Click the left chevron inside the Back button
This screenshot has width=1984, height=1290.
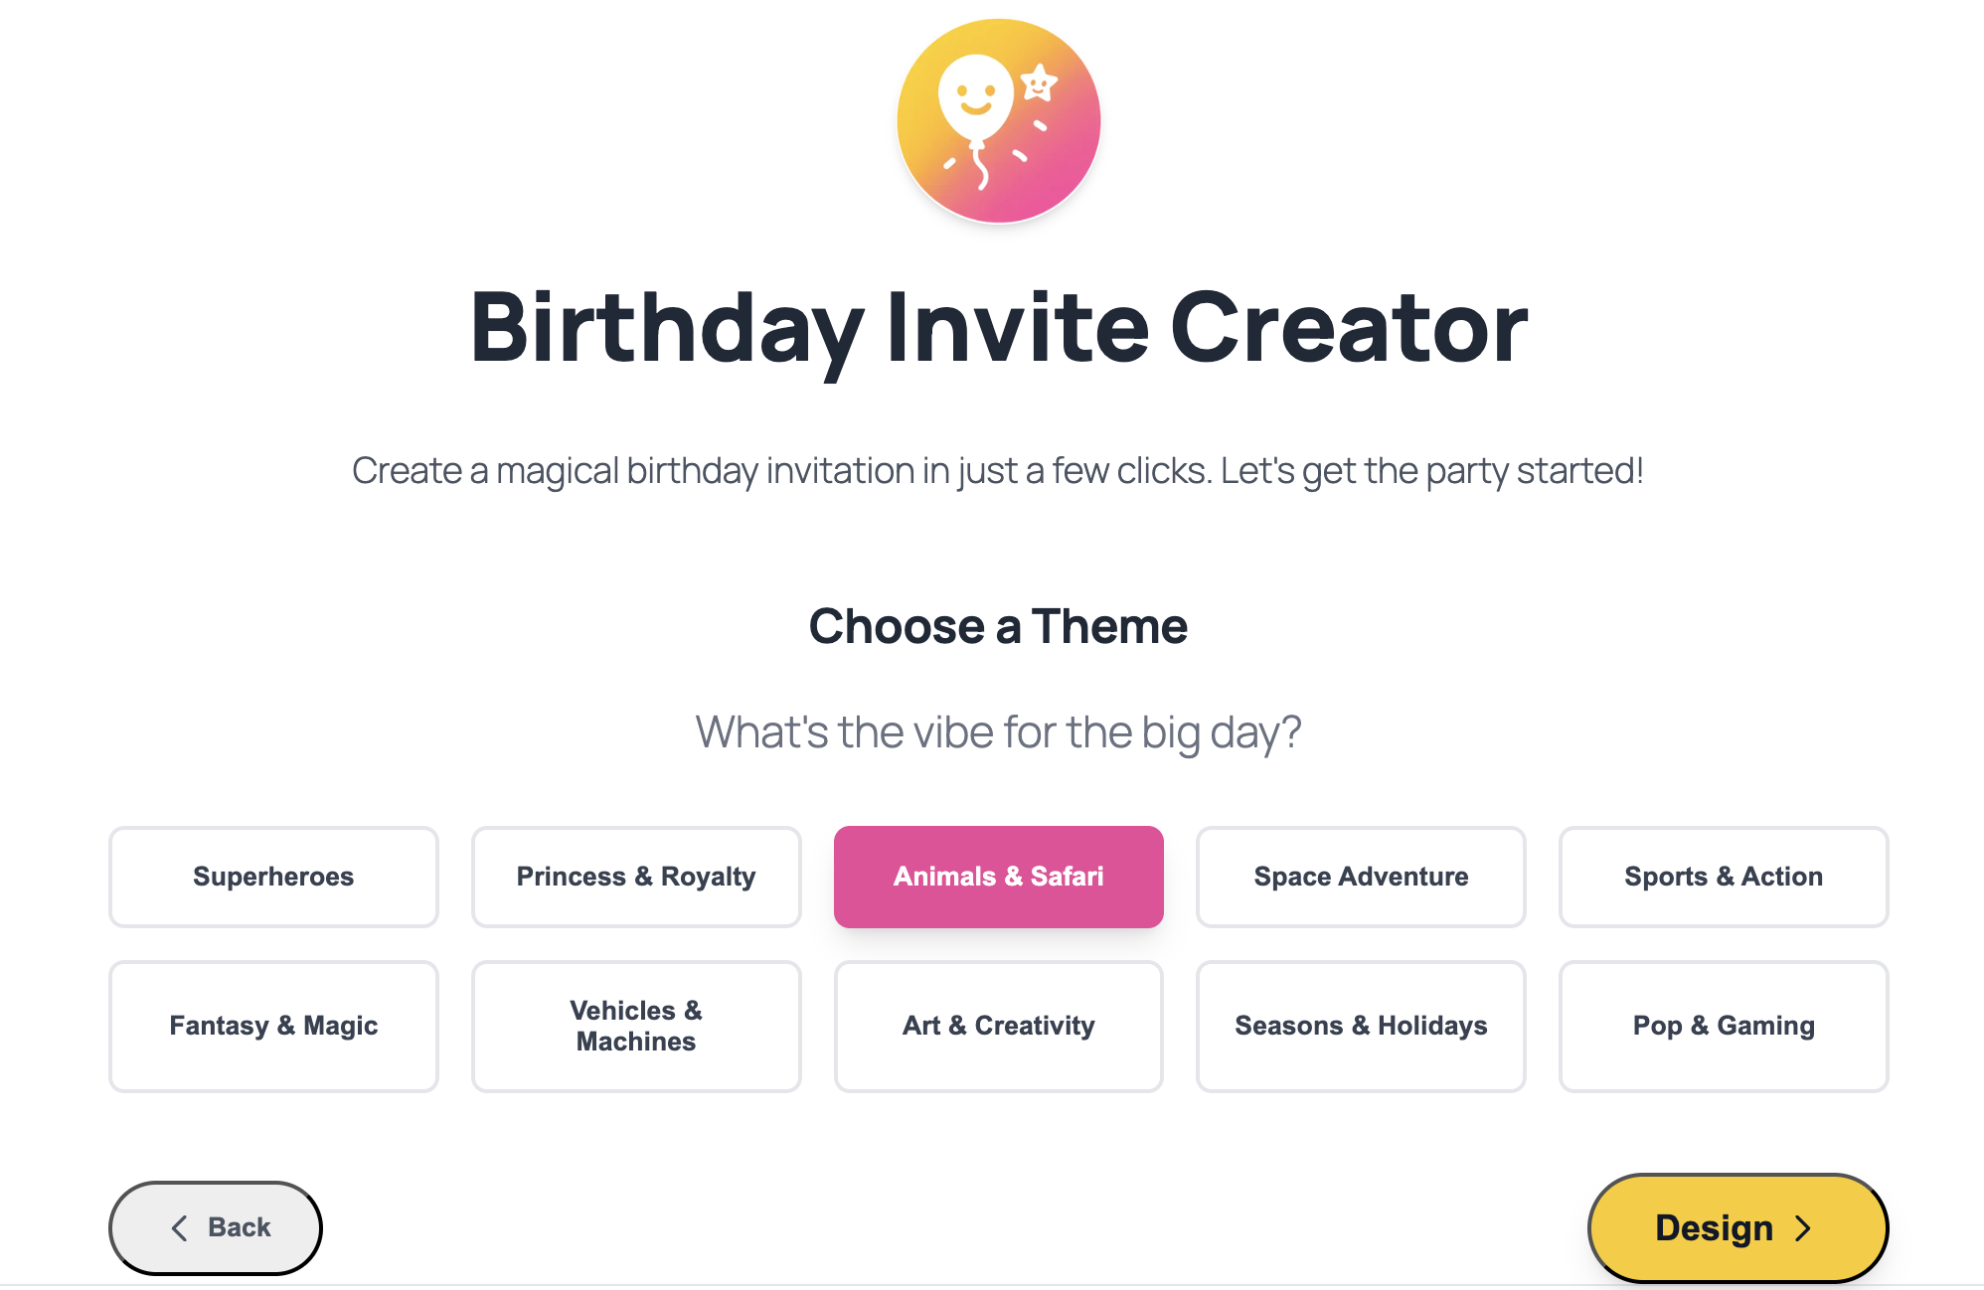179,1227
